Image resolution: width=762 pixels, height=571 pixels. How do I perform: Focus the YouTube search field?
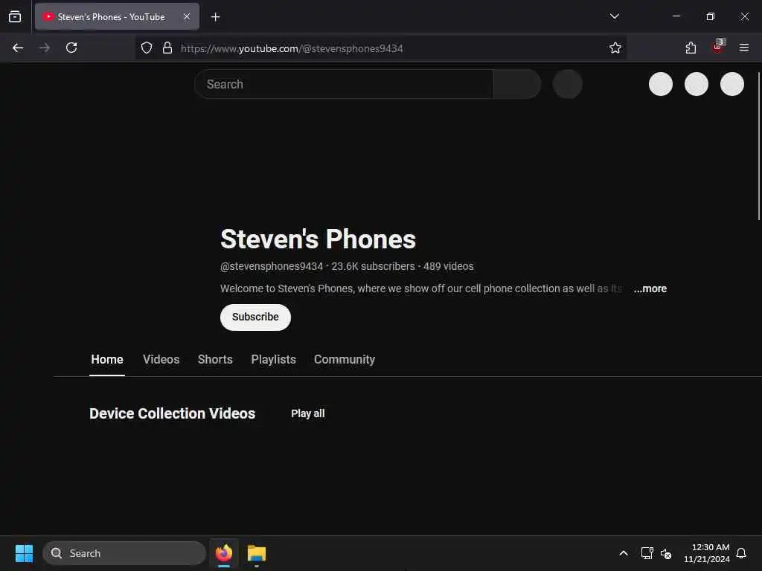[344, 84]
